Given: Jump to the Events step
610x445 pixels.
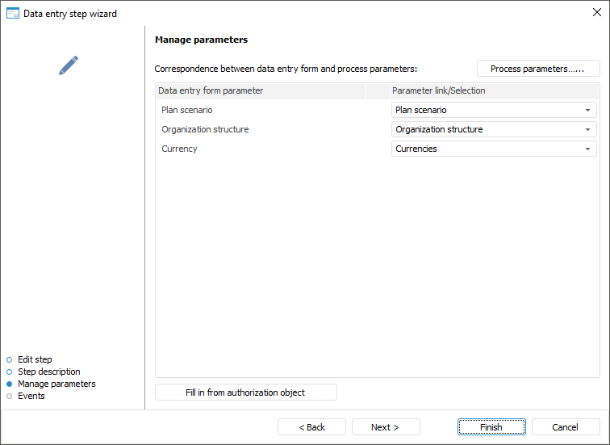Looking at the screenshot, I should tap(31, 396).
